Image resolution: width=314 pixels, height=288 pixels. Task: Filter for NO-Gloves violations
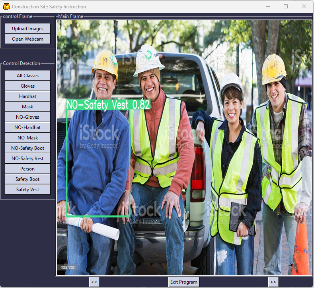pos(27,117)
